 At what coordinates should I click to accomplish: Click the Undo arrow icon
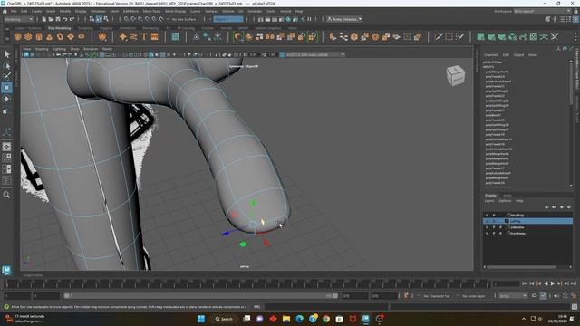click(x=65, y=19)
